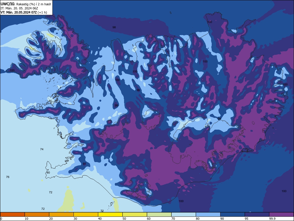The width and height of the screenshot is (294, 221).
Task: Click the '99.9' legend tick label
Action: (272, 219)
